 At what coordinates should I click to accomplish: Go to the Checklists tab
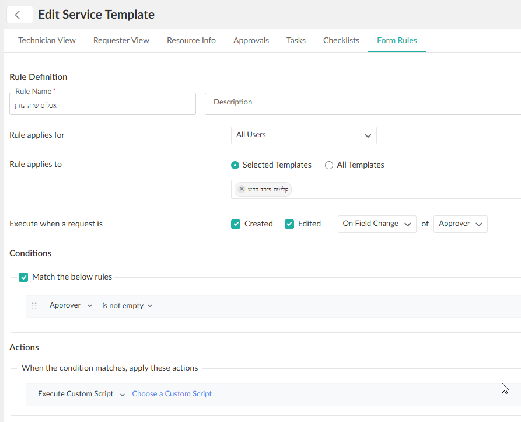[x=341, y=41]
